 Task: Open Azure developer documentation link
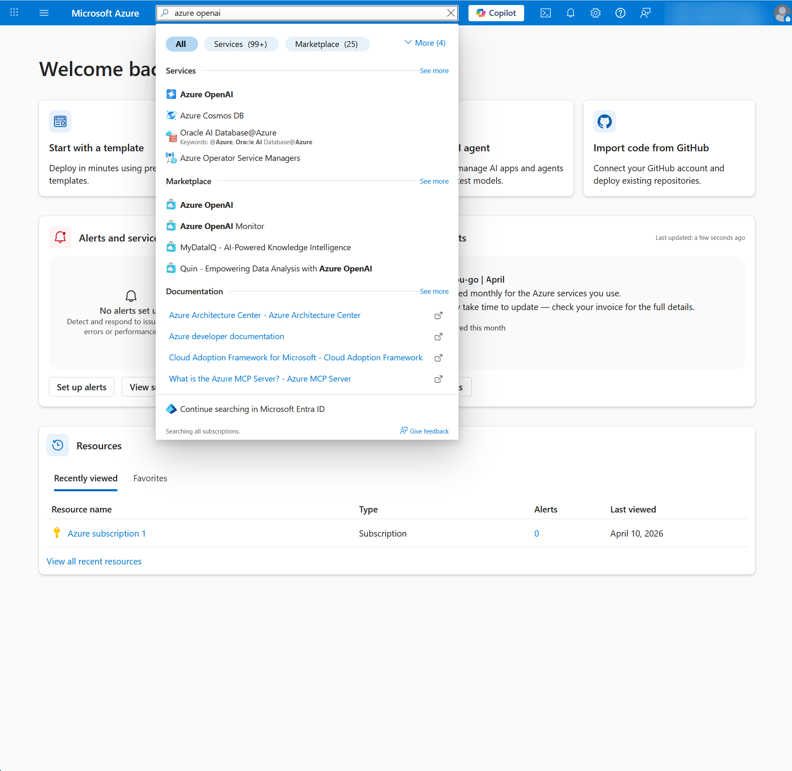pyautogui.click(x=226, y=336)
